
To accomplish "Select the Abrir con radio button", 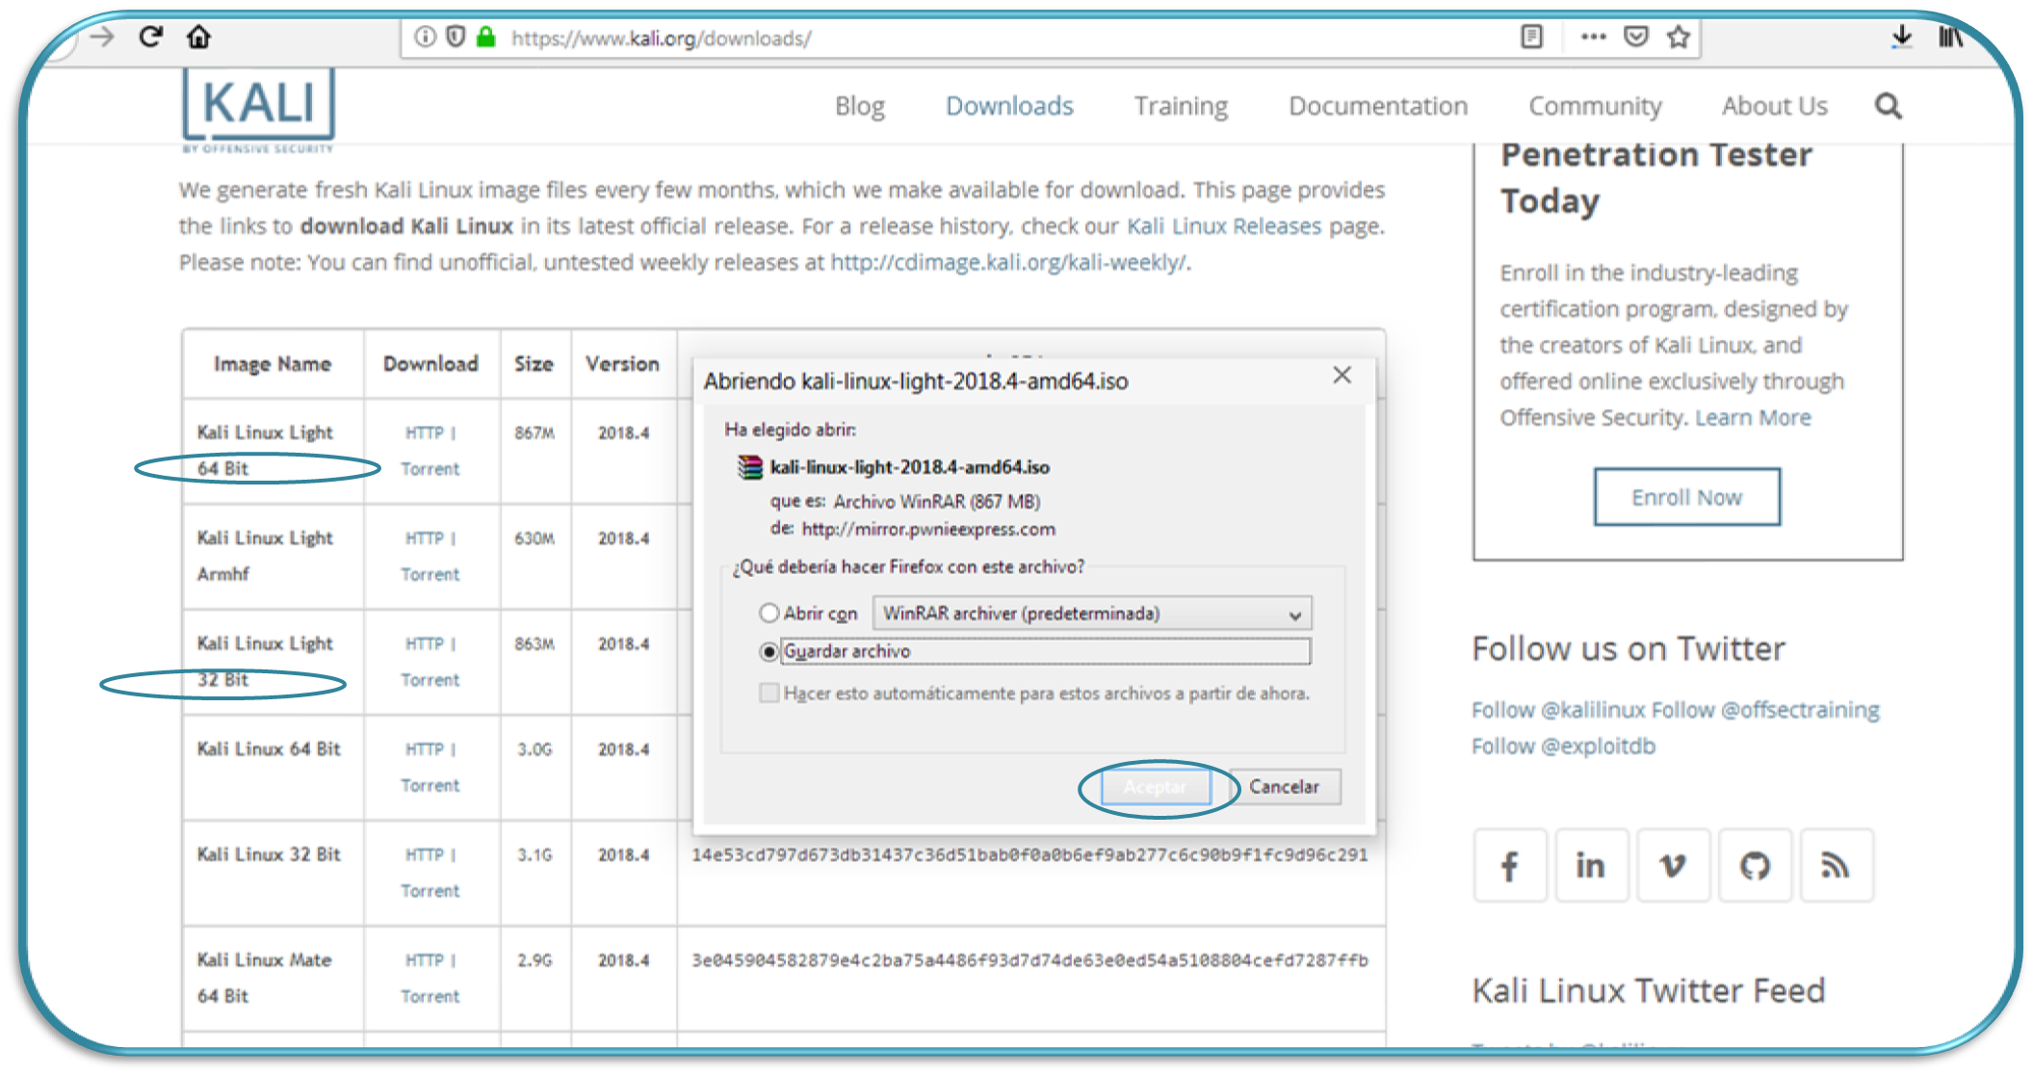I will [769, 613].
